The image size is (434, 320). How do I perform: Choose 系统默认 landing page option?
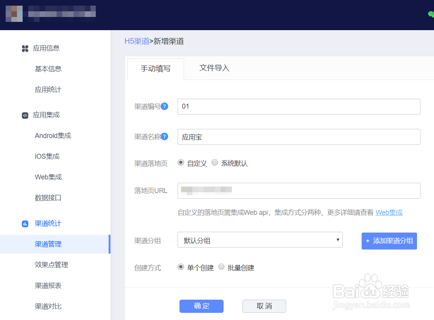[215, 162]
